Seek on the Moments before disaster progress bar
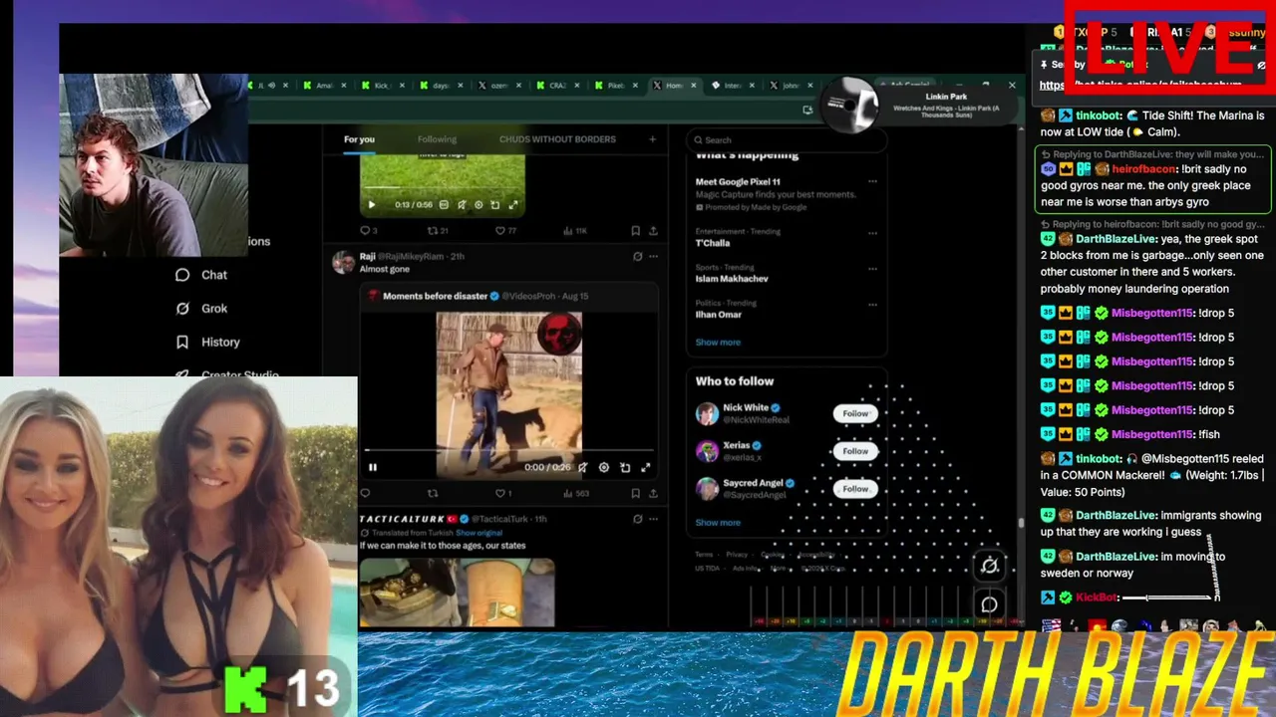 click(x=508, y=451)
